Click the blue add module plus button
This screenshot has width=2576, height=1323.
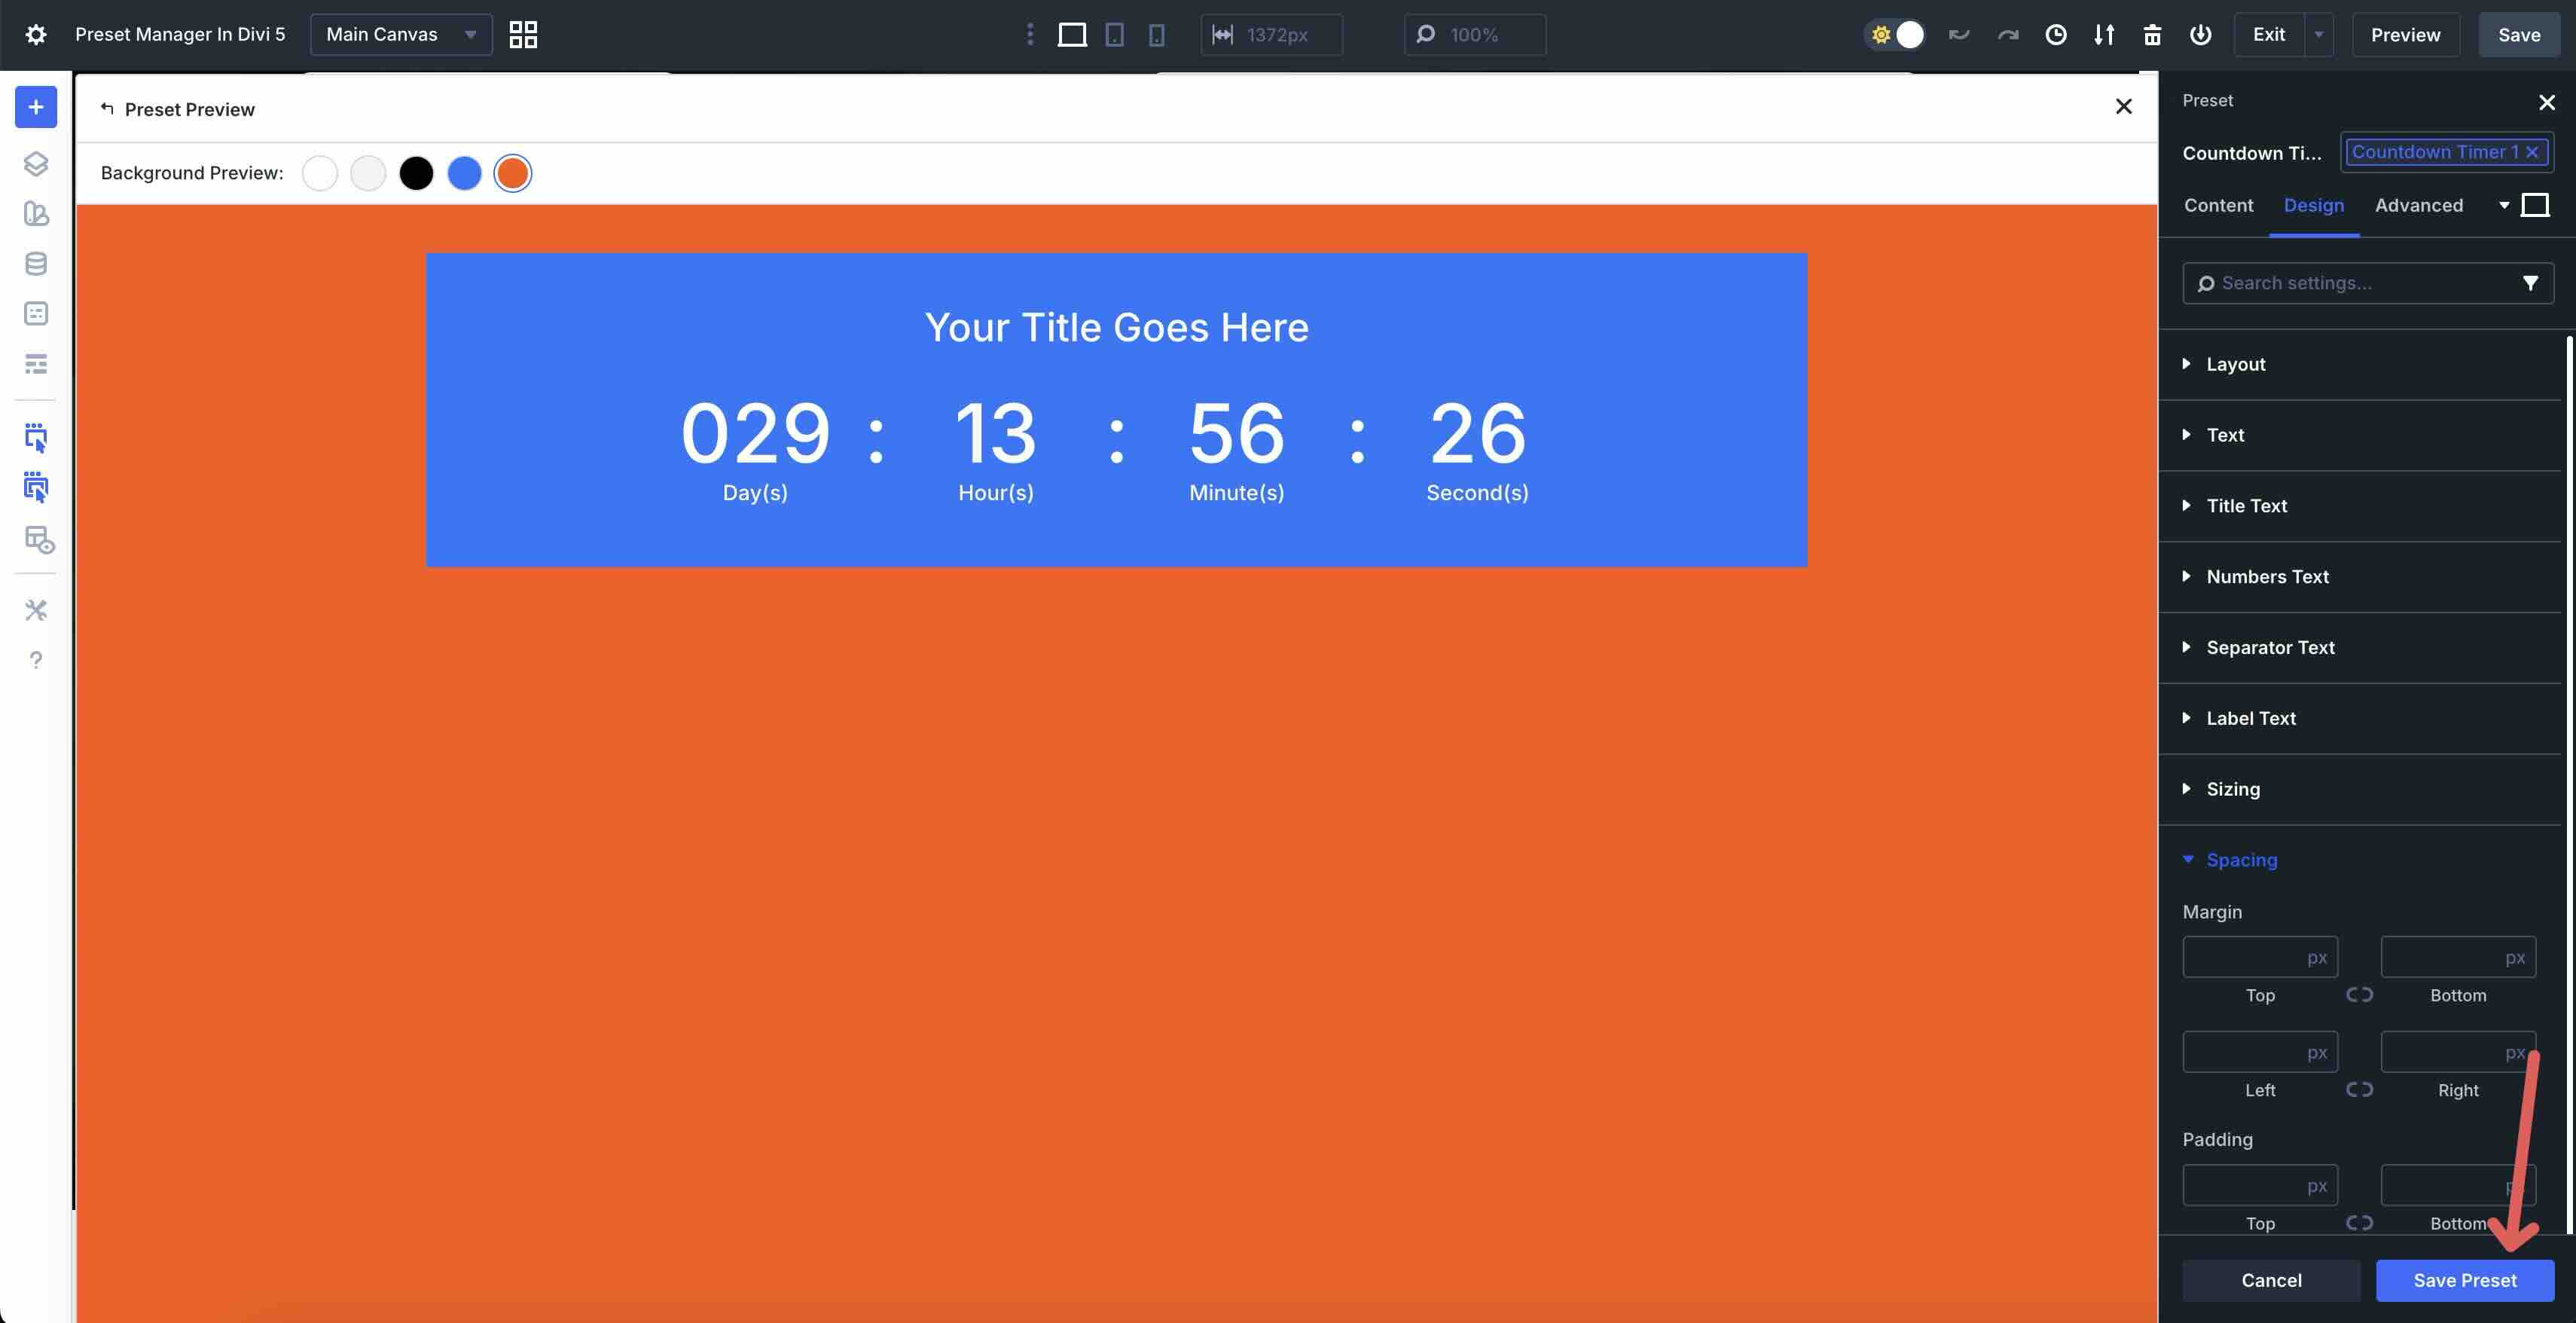(x=36, y=107)
